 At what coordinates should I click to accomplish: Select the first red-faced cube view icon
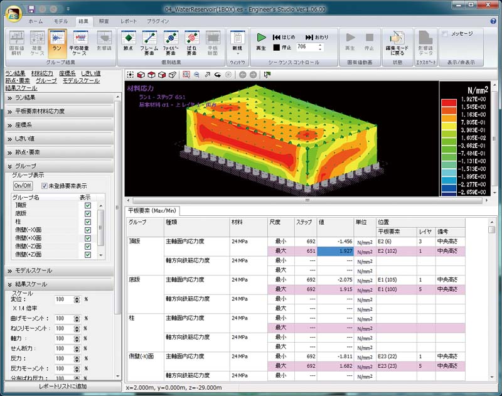(141, 75)
